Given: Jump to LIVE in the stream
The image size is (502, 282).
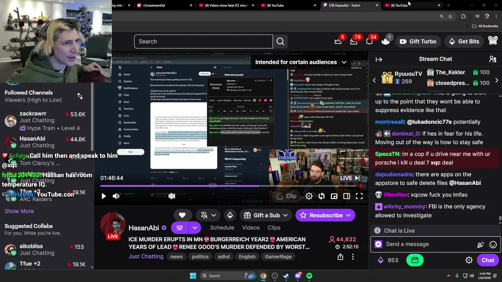Looking at the screenshot, I should pos(350,178).
